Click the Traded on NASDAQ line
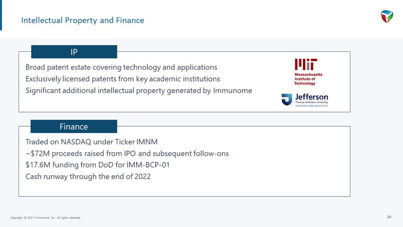This screenshot has width=403, height=227. coord(92,142)
